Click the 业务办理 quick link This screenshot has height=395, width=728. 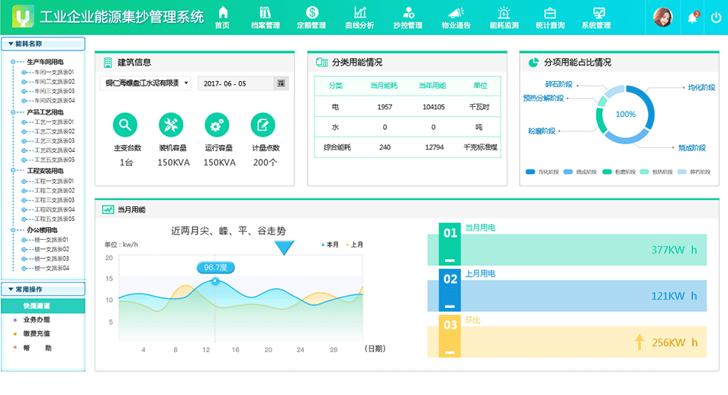click(37, 319)
